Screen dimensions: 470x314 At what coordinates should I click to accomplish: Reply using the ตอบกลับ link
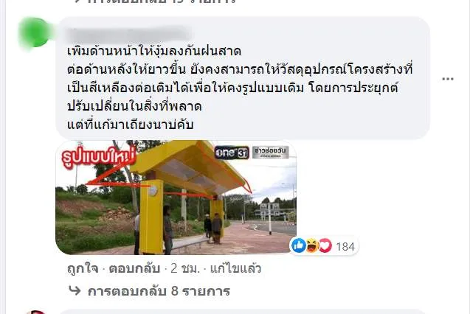pos(134,268)
